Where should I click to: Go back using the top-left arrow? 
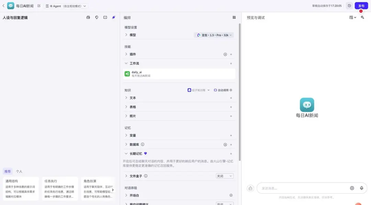(3, 6)
